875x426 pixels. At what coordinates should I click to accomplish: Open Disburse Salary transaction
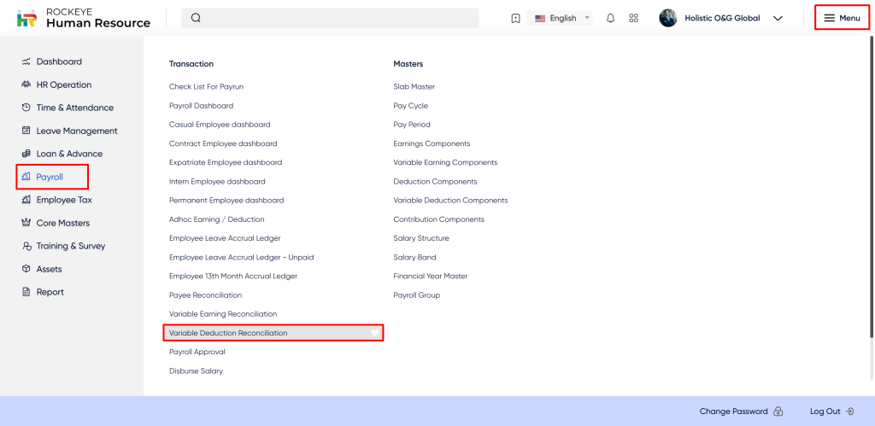click(196, 371)
